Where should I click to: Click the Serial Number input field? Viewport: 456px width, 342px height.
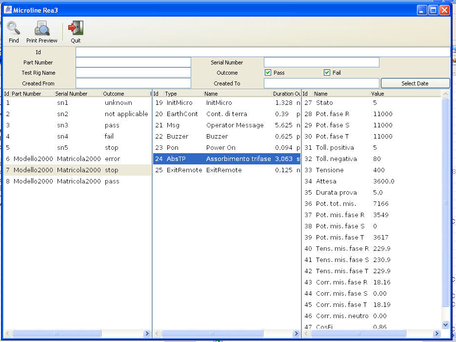(x=321, y=62)
